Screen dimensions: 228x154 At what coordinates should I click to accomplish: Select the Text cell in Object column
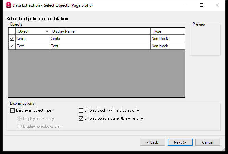coord(33,46)
